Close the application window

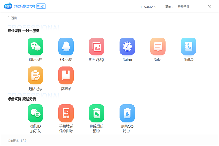pos(210,7)
